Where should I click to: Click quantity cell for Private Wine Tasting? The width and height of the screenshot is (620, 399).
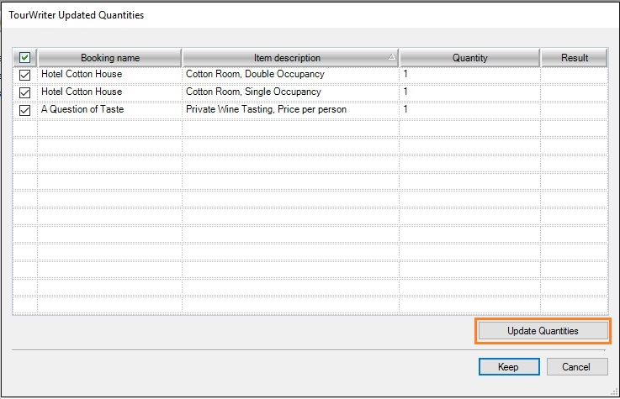pos(469,110)
